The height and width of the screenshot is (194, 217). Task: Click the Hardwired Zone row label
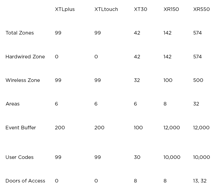pos(25,57)
